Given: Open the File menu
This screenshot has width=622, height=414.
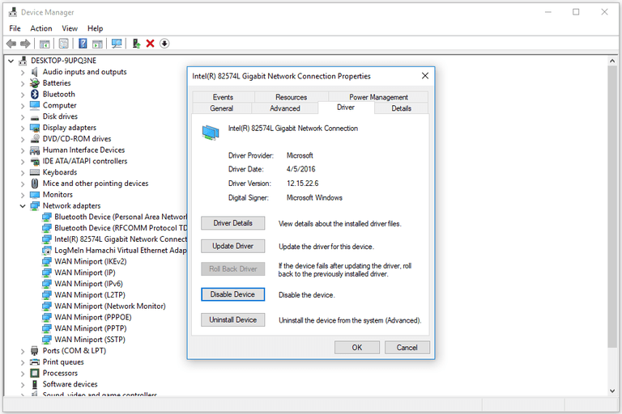Looking at the screenshot, I should click(15, 28).
